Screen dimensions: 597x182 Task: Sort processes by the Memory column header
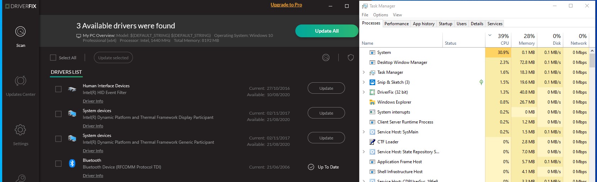524,39
